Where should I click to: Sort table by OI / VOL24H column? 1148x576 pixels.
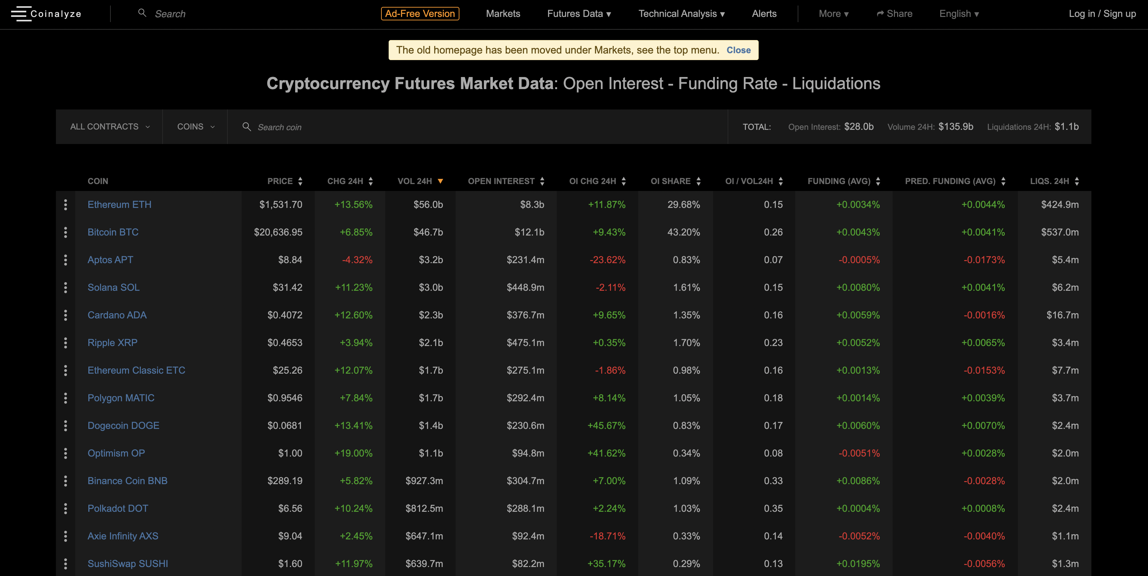(x=753, y=181)
